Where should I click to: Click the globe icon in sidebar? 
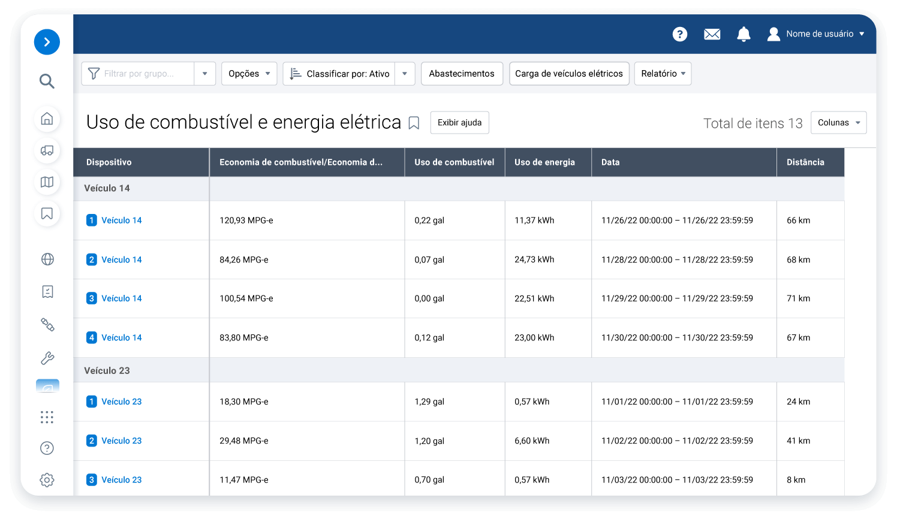click(x=47, y=259)
